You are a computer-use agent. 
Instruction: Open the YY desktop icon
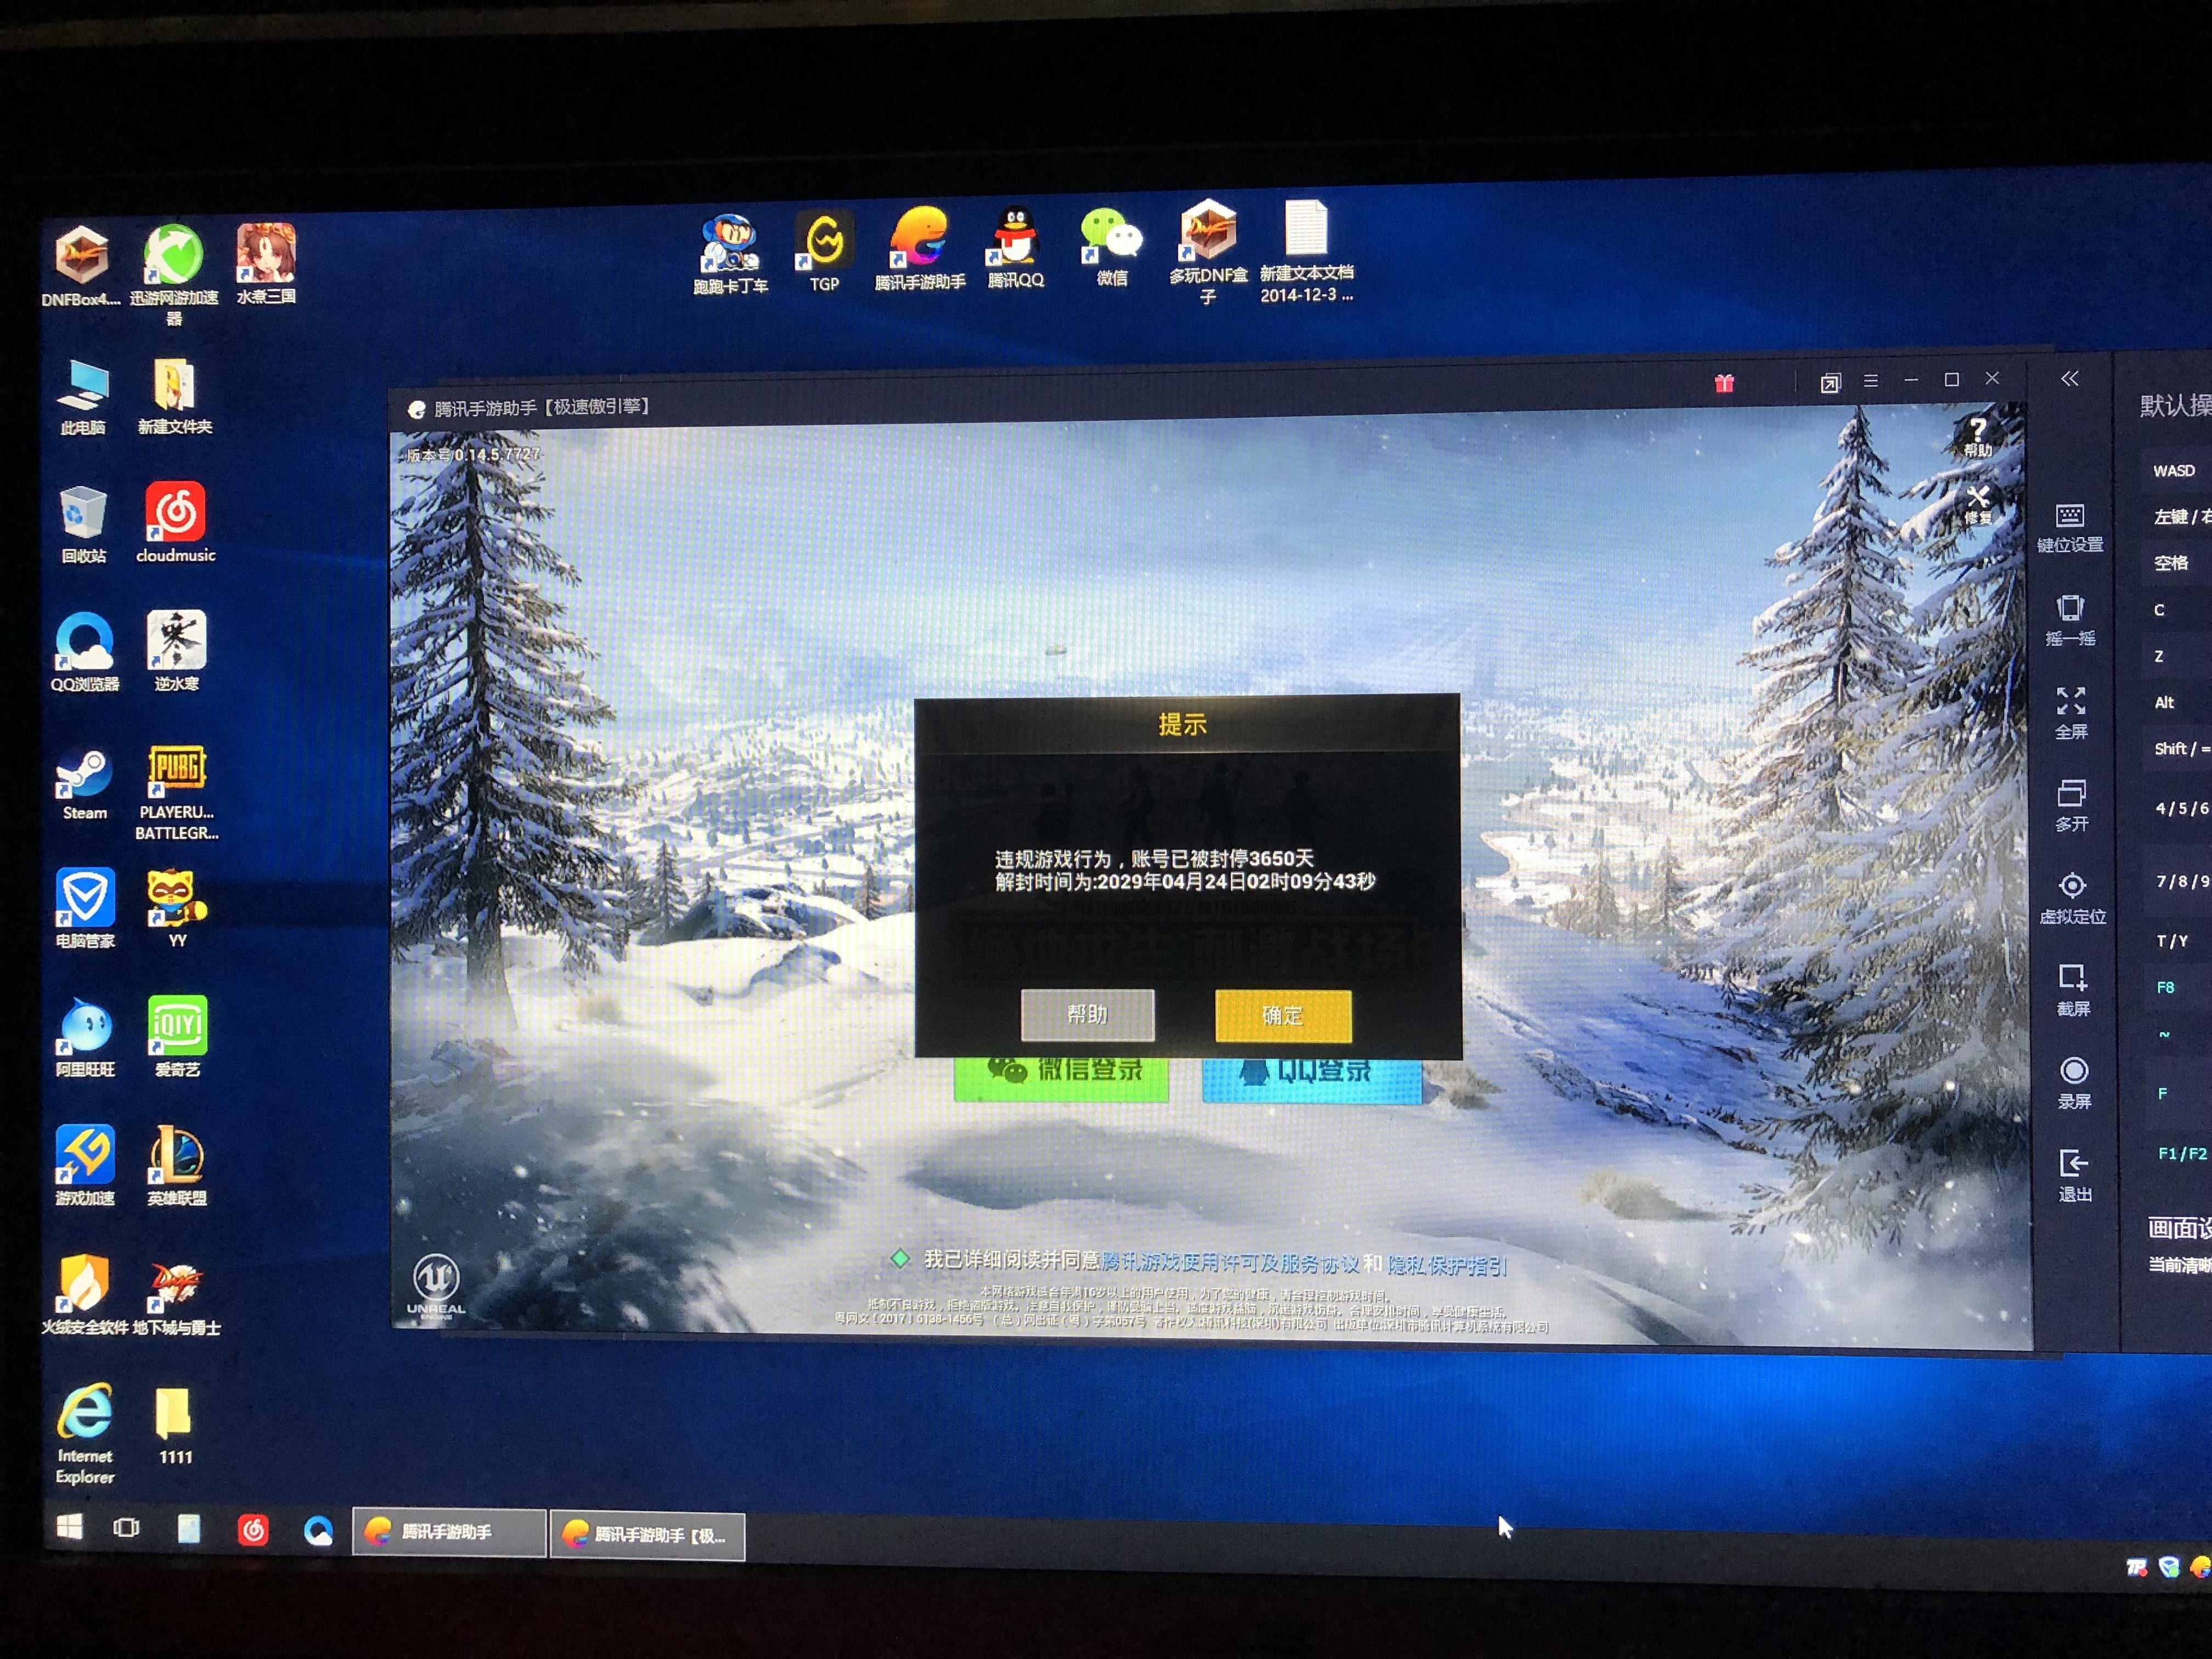point(178,908)
